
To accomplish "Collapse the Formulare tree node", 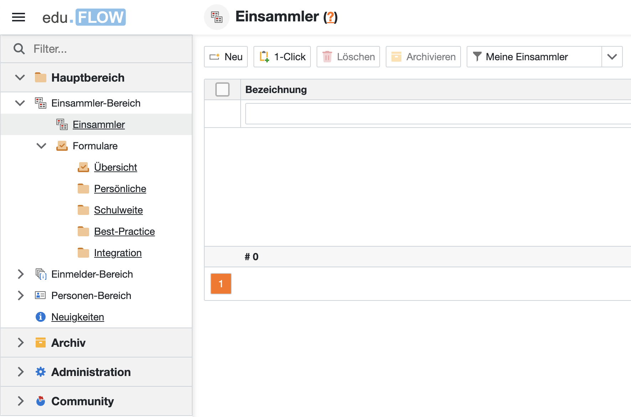I will coord(41,146).
